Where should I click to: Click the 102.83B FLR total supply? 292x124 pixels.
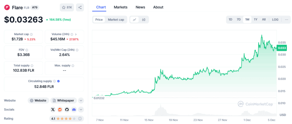point(23,70)
